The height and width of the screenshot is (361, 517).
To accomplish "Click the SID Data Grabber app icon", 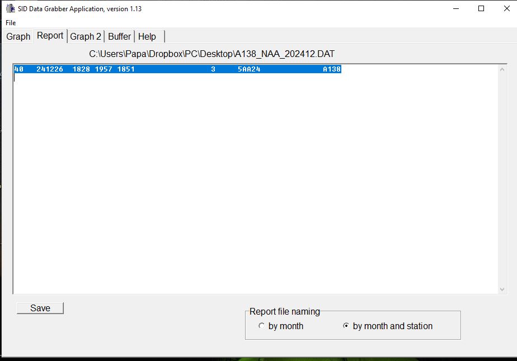I will pyautogui.click(x=10, y=8).
